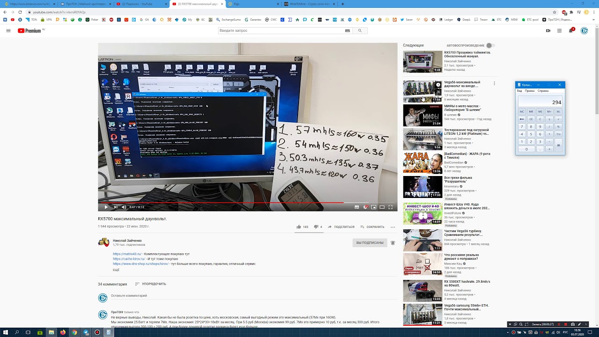Open the YouTube hamburger guide menu
The image size is (599, 337).
click(x=8, y=31)
